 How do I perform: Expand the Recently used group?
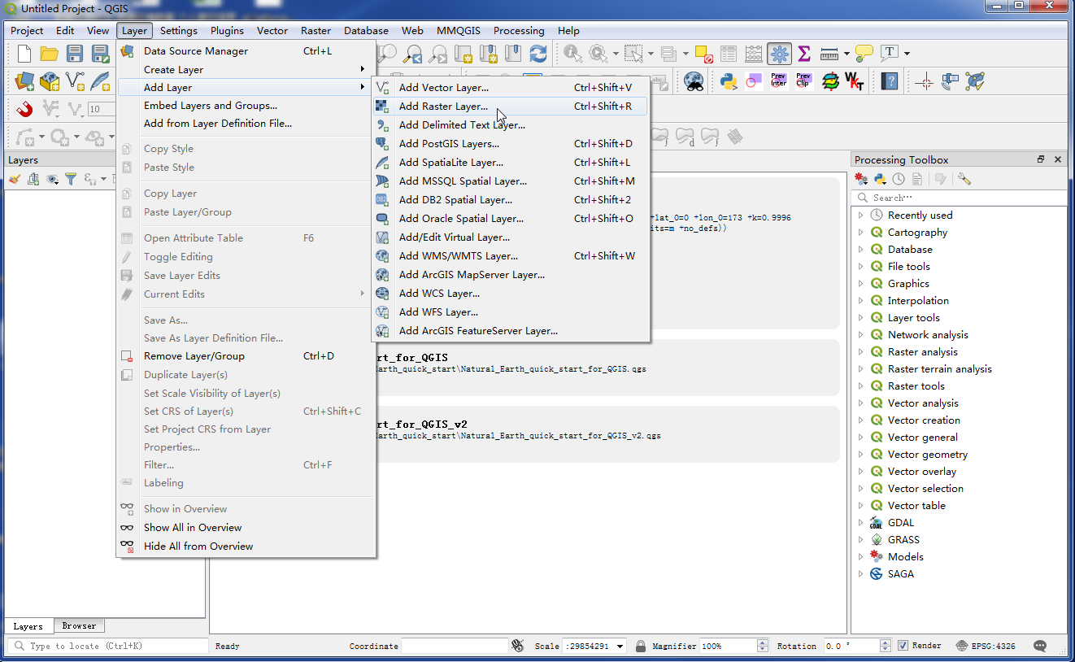pos(861,216)
